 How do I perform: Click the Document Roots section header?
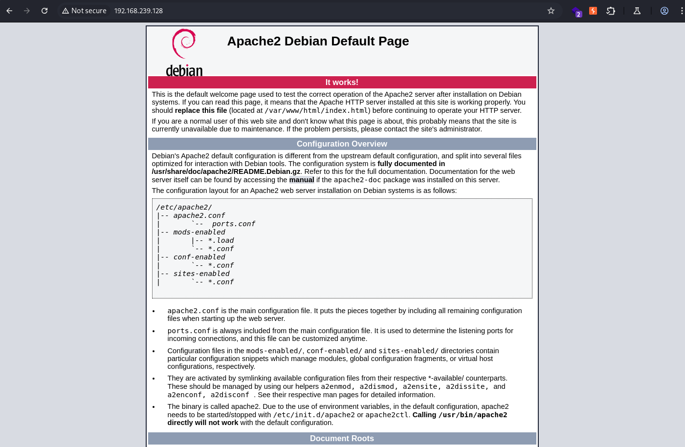click(x=342, y=439)
